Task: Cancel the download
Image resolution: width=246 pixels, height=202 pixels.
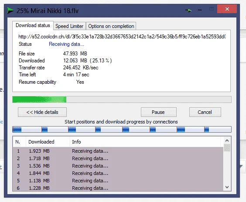Action: [x=205, y=112]
